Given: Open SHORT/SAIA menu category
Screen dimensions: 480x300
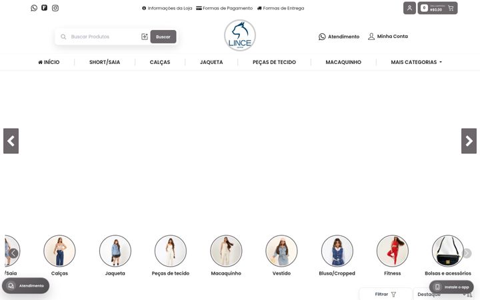Looking at the screenshot, I should [105, 62].
